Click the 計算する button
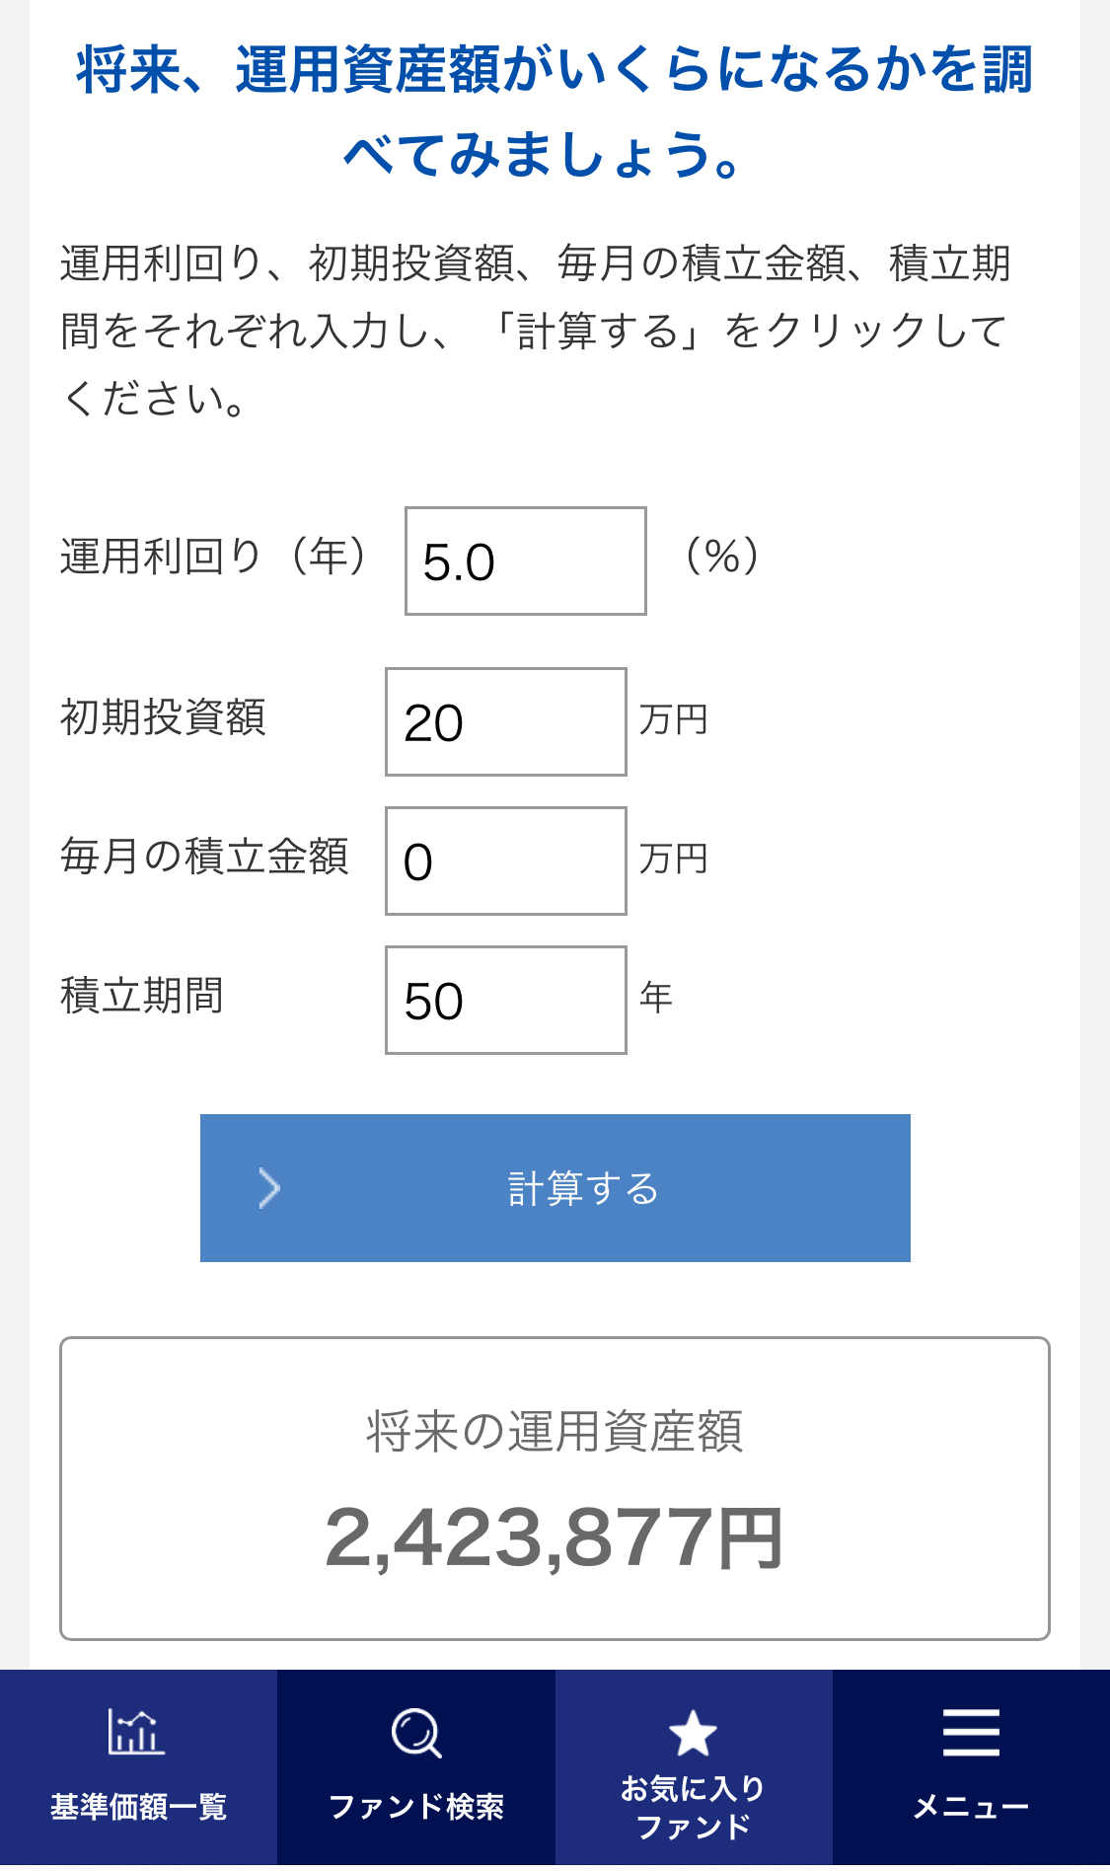Screen dimensions: 1110x1871 555,1187
